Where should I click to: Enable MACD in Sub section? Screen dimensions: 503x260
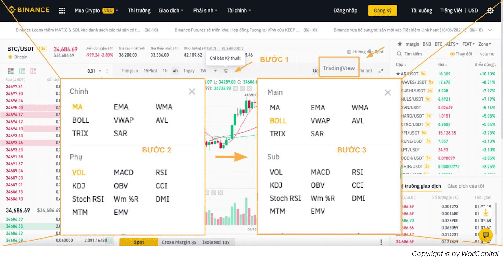[x=320, y=172]
